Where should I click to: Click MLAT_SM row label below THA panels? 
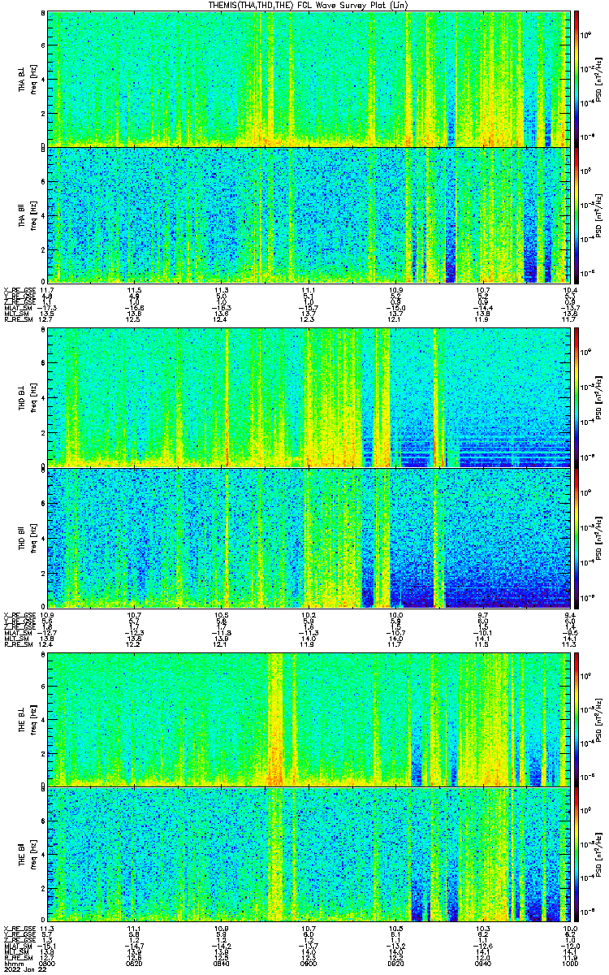18,308
